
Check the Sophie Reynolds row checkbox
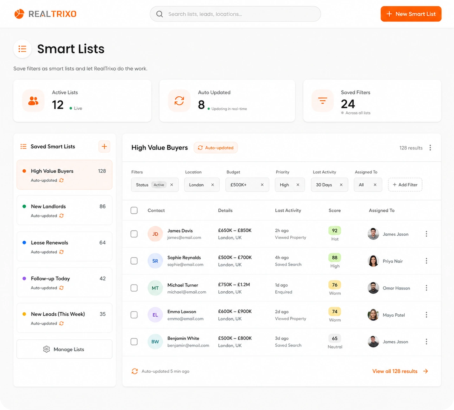tap(134, 261)
